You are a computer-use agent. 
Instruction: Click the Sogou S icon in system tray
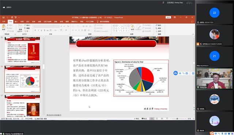212,133
